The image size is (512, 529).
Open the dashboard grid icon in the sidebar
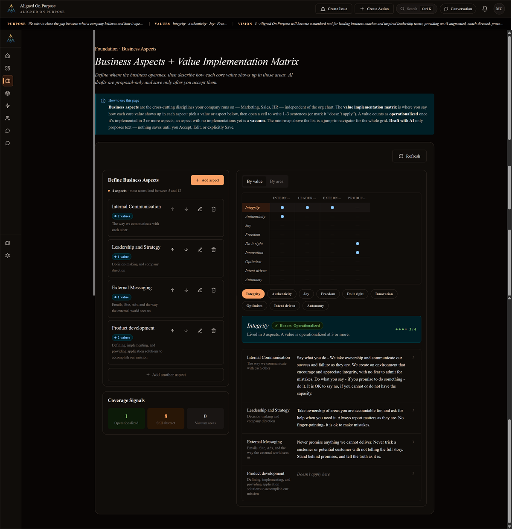click(8, 68)
